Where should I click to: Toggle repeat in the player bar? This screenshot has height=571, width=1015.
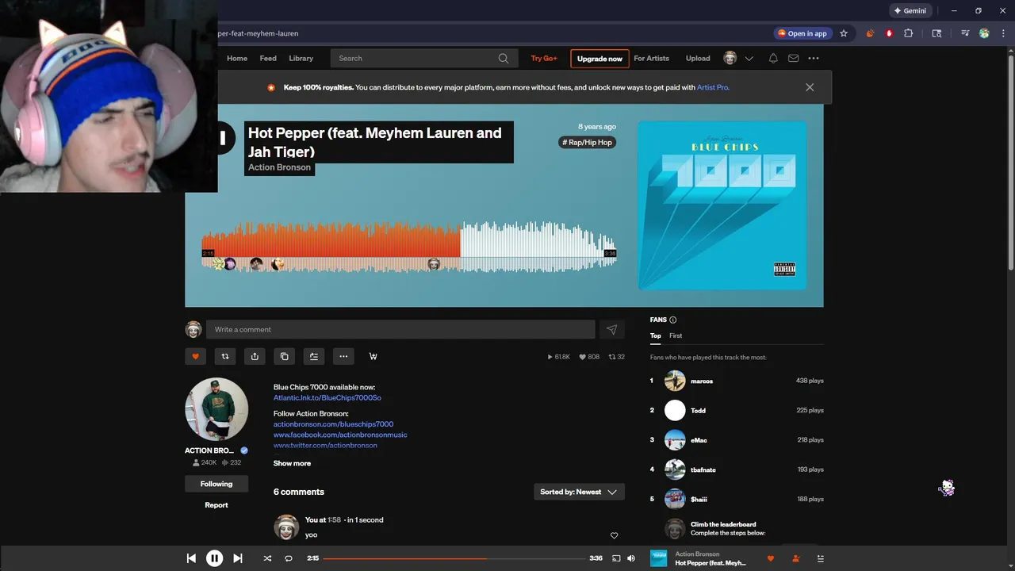(289, 558)
